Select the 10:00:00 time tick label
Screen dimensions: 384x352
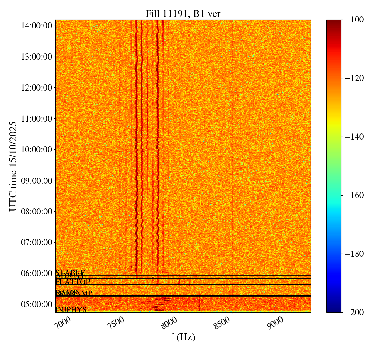click(36, 149)
